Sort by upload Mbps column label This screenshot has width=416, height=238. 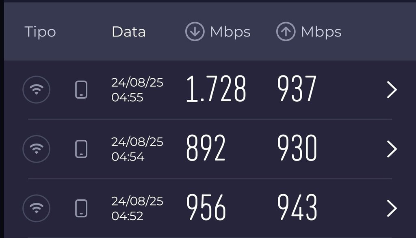click(x=321, y=32)
